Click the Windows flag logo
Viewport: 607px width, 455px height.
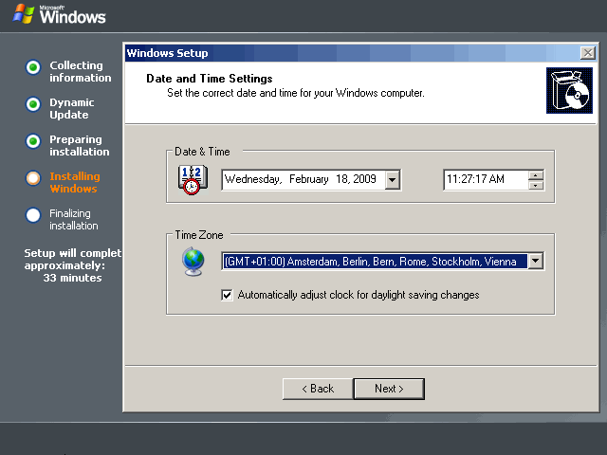tap(24, 14)
